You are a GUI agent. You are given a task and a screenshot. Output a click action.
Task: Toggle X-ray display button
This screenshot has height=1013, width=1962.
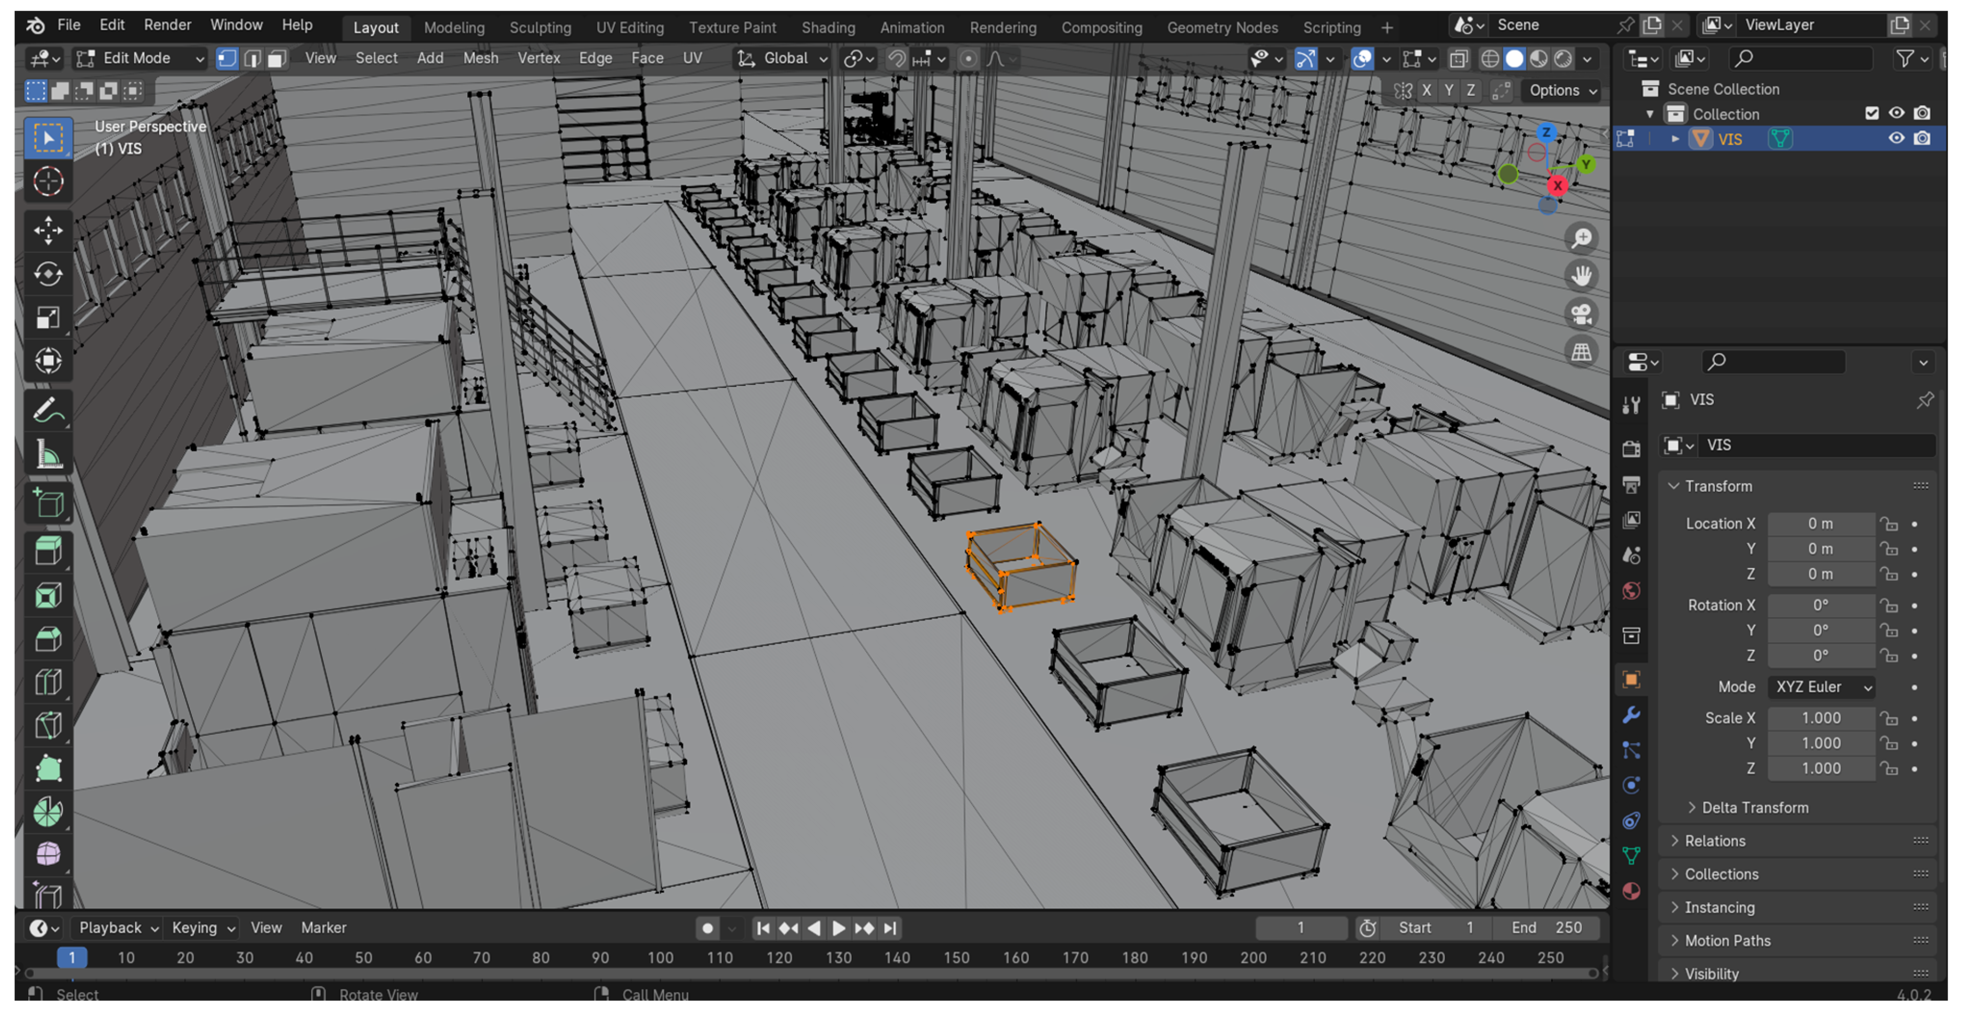pyautogui.click(x=1458, y=59)
